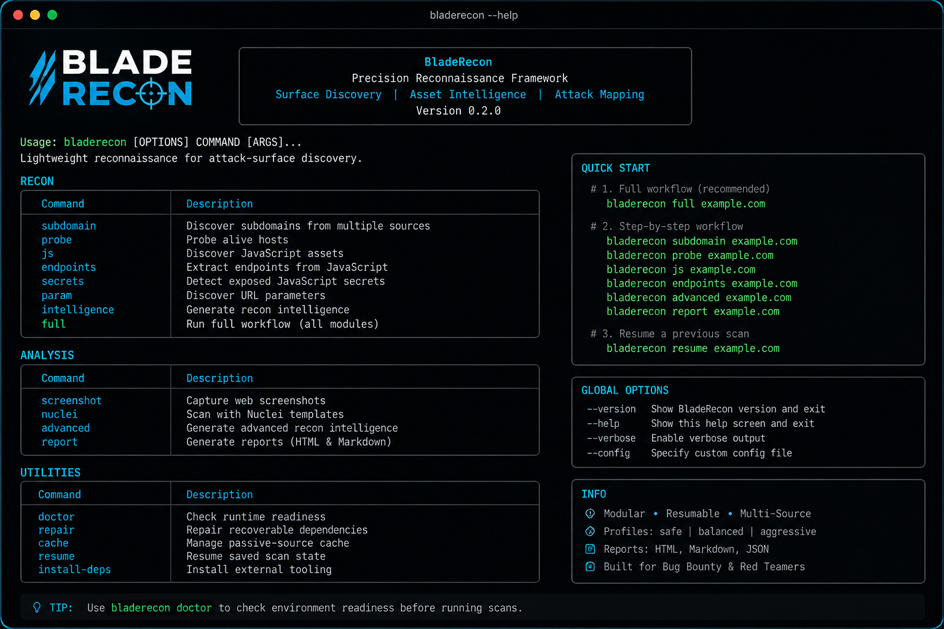Select the 'screenshot' command name
The width and height of the screenshot is (944, 629).
point(71,400)
